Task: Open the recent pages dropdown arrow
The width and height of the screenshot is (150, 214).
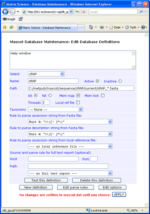Action: pyautogui.click(x=18, y=12)
